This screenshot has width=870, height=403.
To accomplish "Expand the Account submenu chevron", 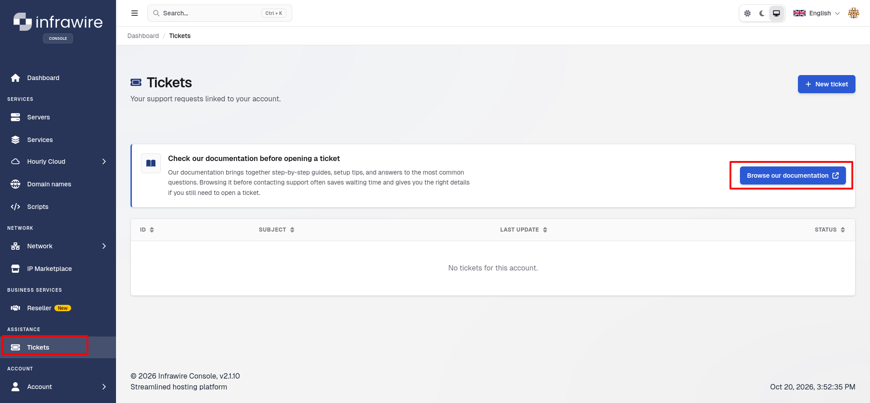I will 104,387.
